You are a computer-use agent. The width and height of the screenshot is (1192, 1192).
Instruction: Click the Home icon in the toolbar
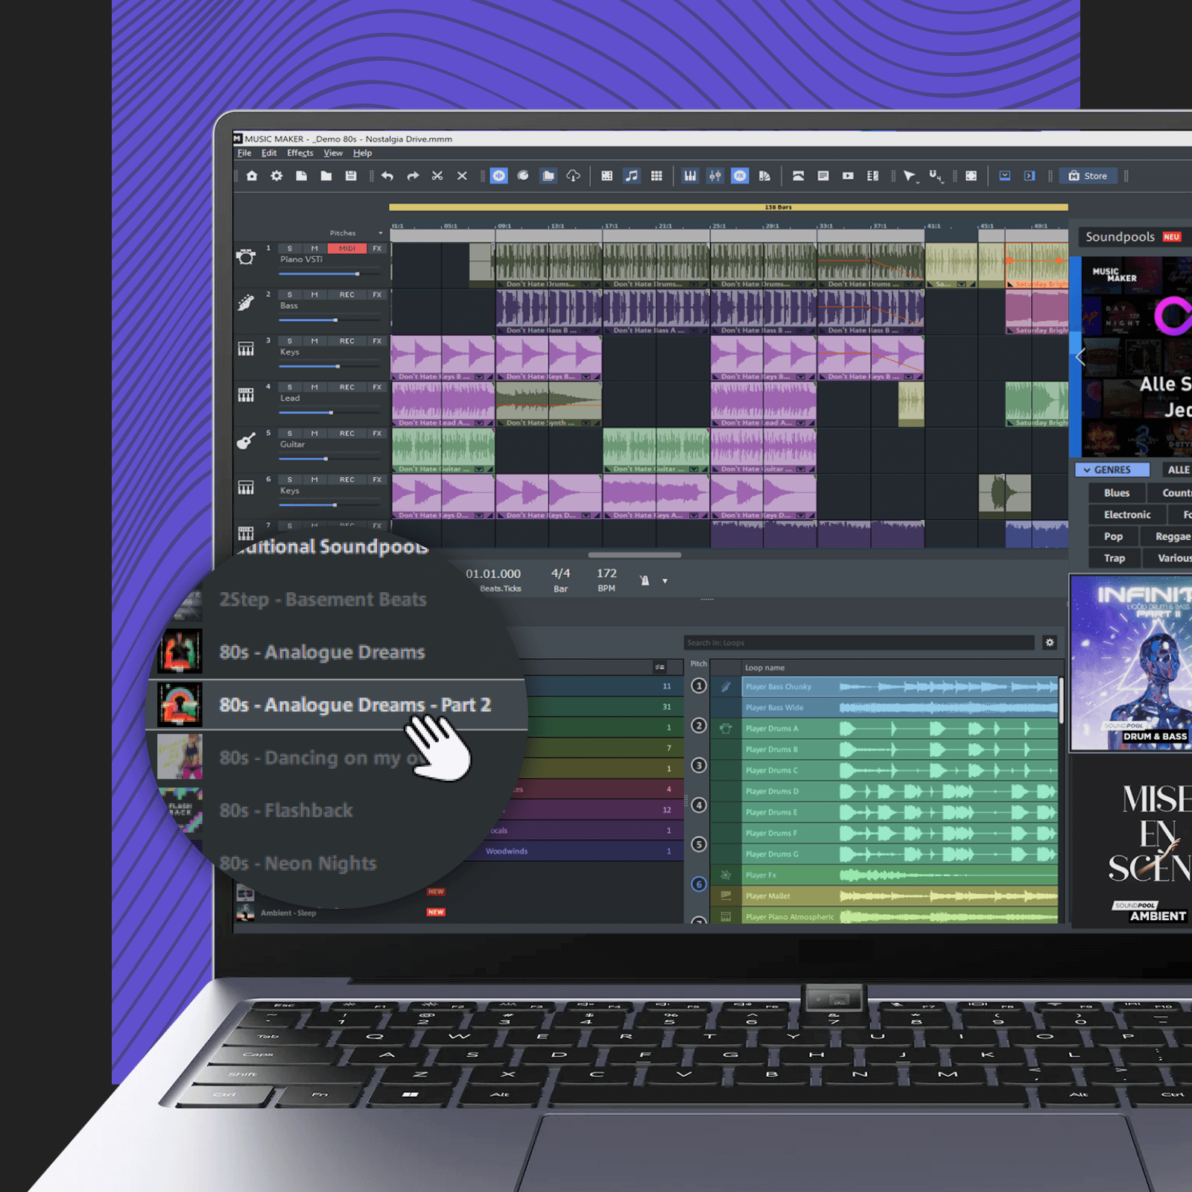[252, 176]
